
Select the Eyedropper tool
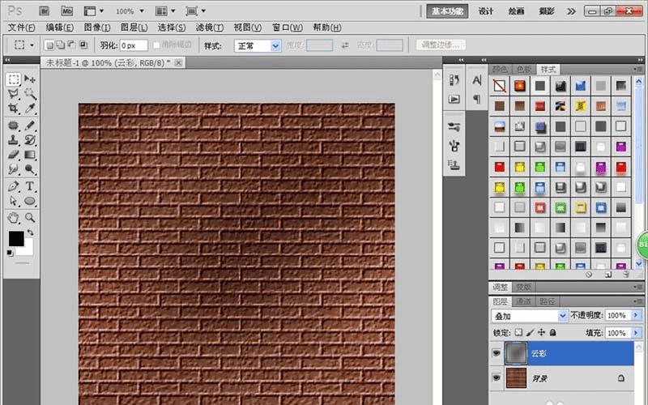tap(30, 108)
